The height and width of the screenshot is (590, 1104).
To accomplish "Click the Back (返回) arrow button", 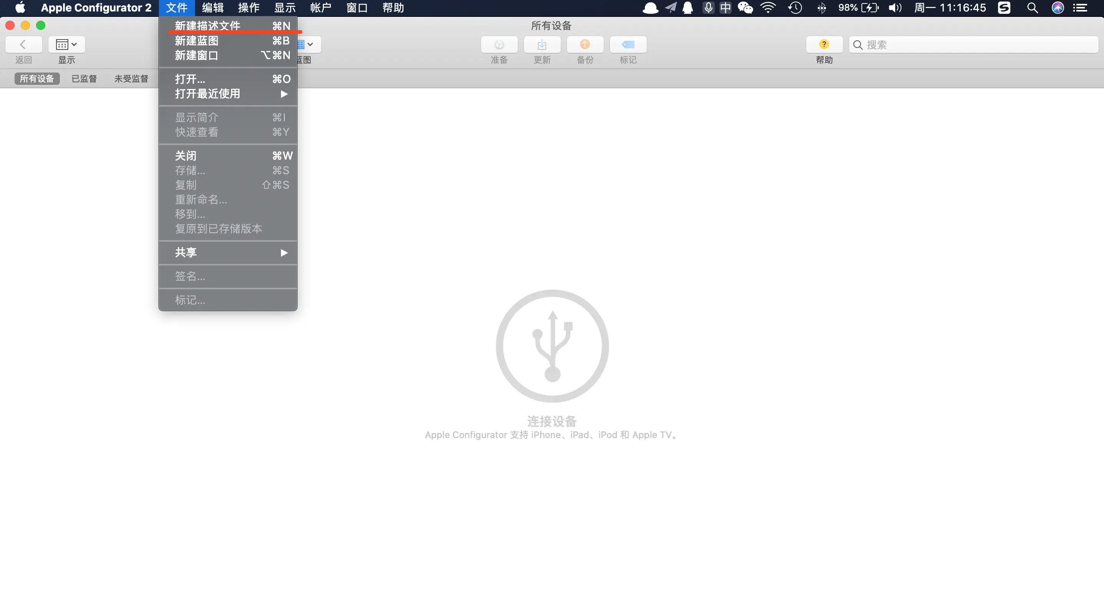I will pos(23,44).
